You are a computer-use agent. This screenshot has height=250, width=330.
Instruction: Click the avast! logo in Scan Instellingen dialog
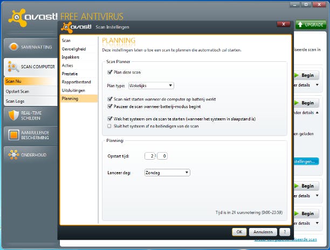(76, 27)
